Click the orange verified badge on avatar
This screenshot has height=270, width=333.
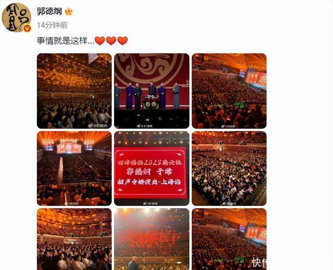pyautogui.click(x=27, y=29)
